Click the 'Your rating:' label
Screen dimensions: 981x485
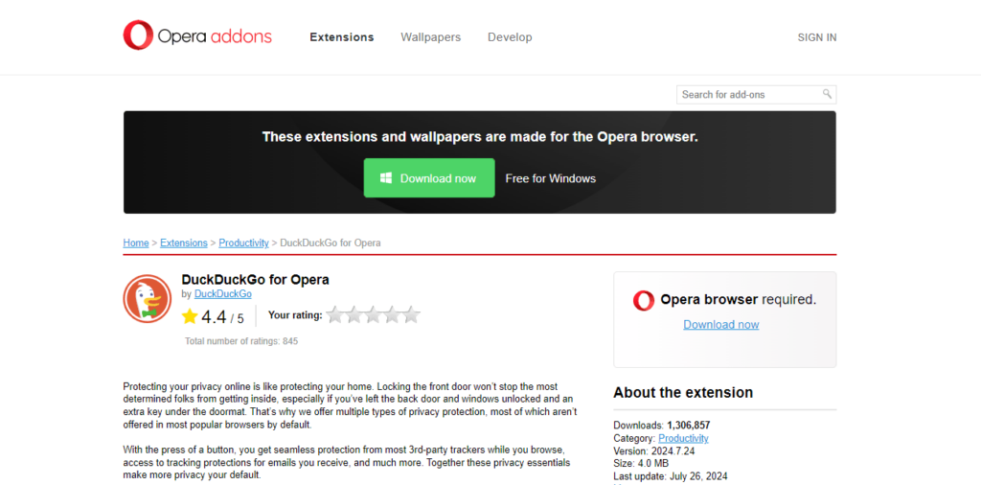point(295,314)
